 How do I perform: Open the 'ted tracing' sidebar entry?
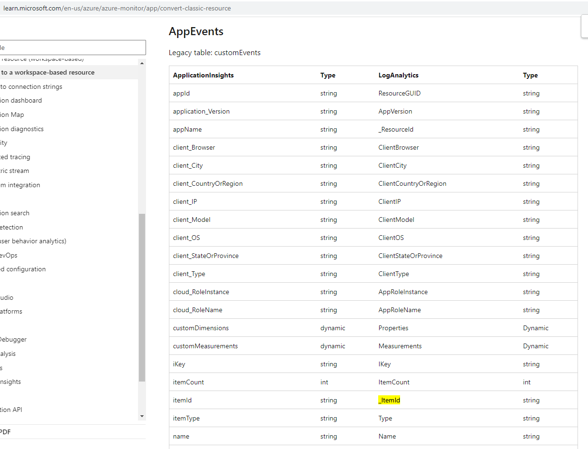pos(15,157)
